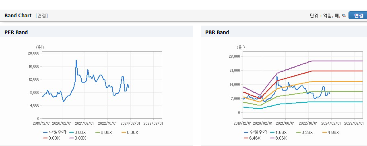Toggle 1.66X band in PBR legend
Viewport: 367px width, 146px height.
278,132
